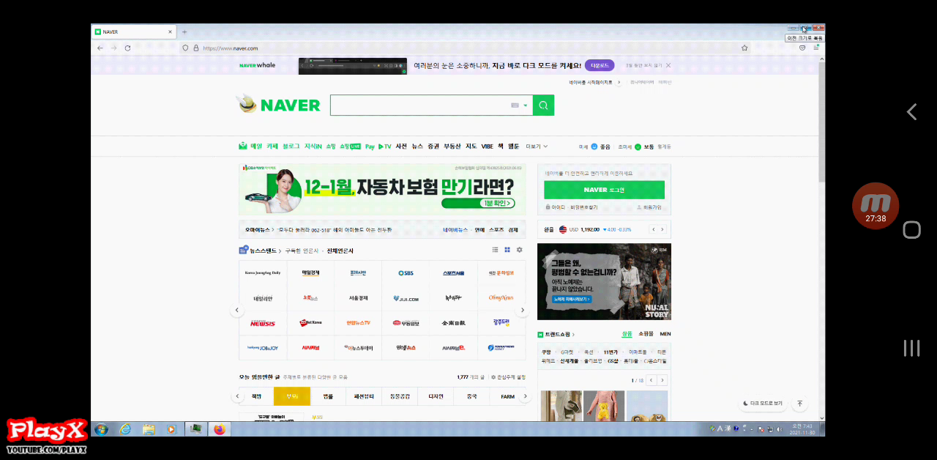Screen dimensions: 937x460
Task: Switch to the 전체언론사 tab
Action: pos(340,251)
